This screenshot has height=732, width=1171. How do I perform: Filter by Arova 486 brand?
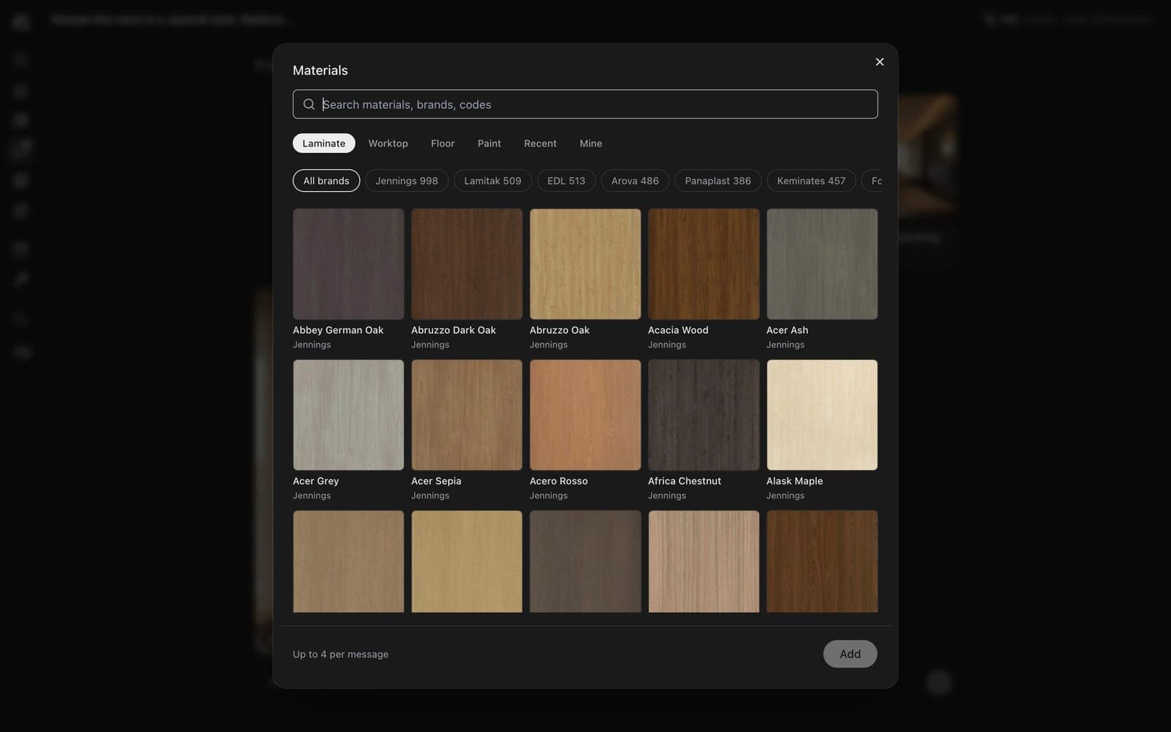pos(635,181)
